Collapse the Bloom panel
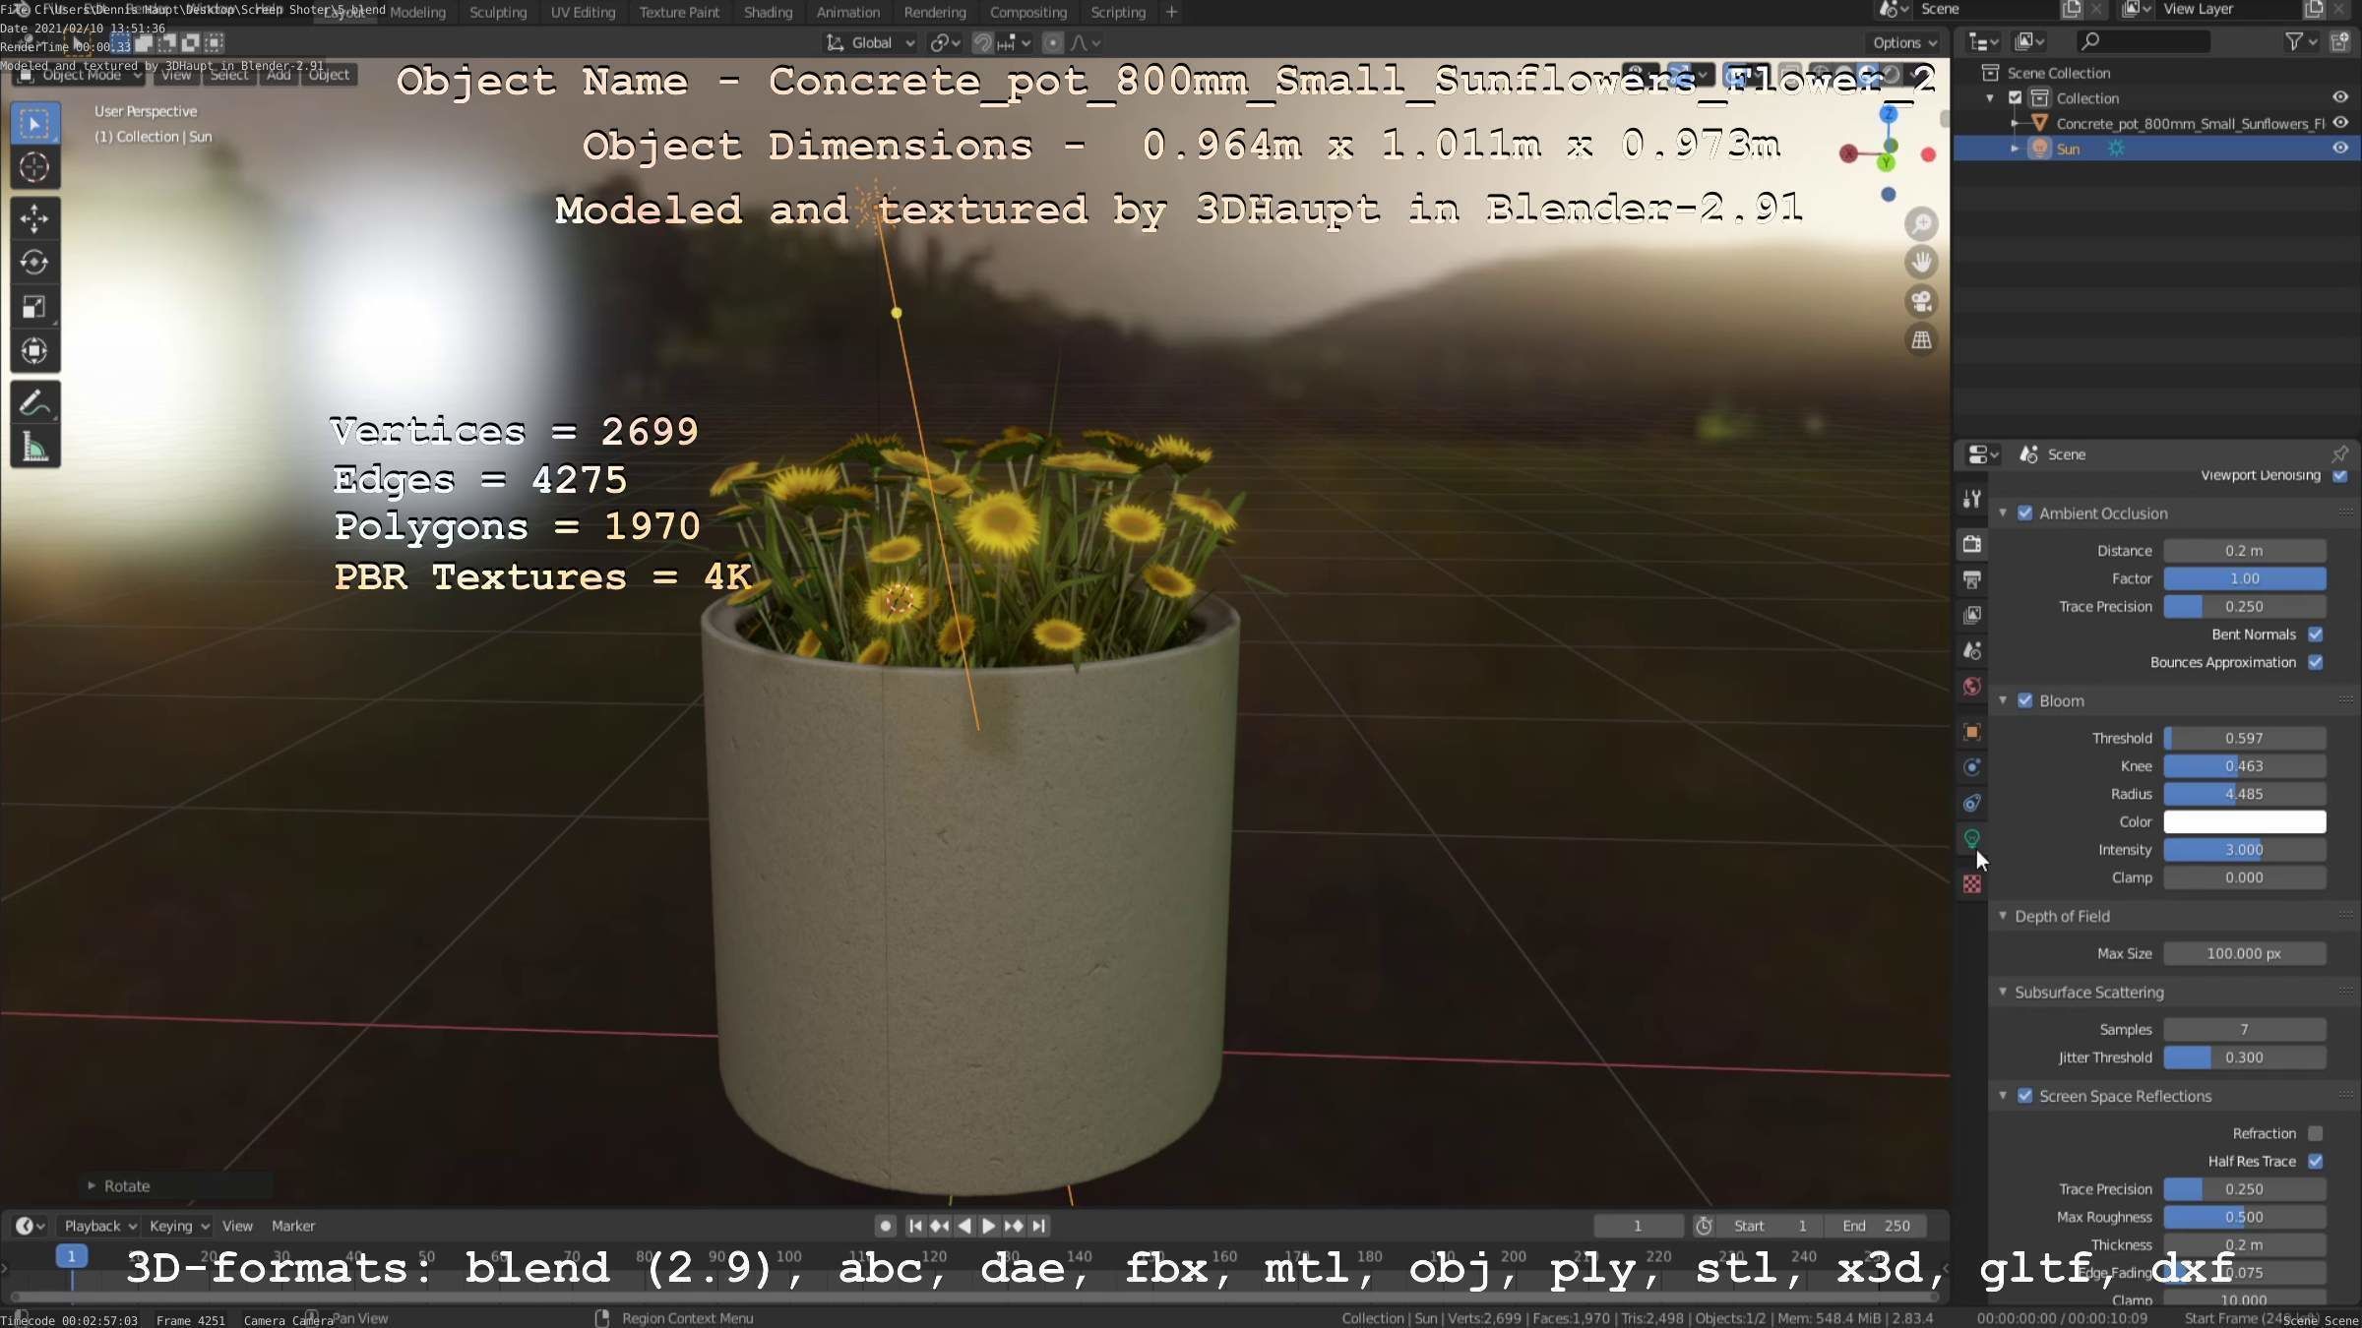 (2003, 700)
